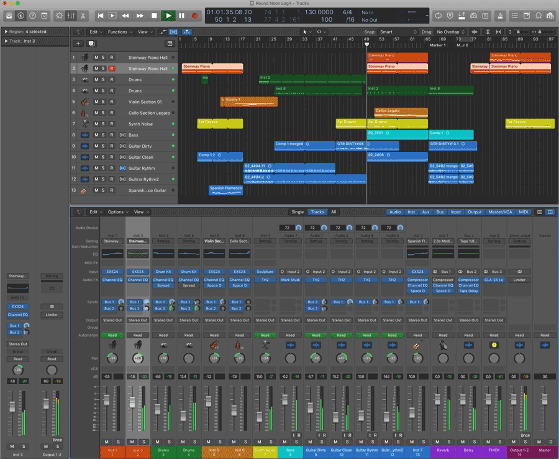Expand the Track Inst 3 inspector
Viewport: 559px width, 459px height.
pos(6,41)
